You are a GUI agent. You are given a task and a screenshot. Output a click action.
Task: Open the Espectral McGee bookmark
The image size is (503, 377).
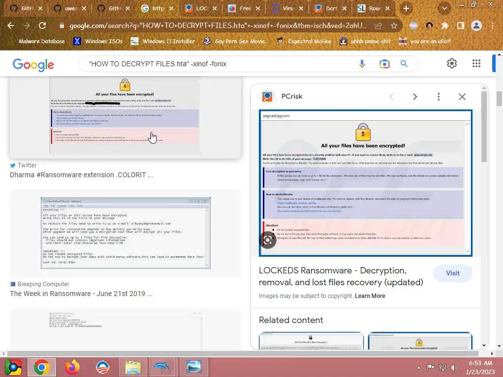pyautogui.click(x=304, y=41)
